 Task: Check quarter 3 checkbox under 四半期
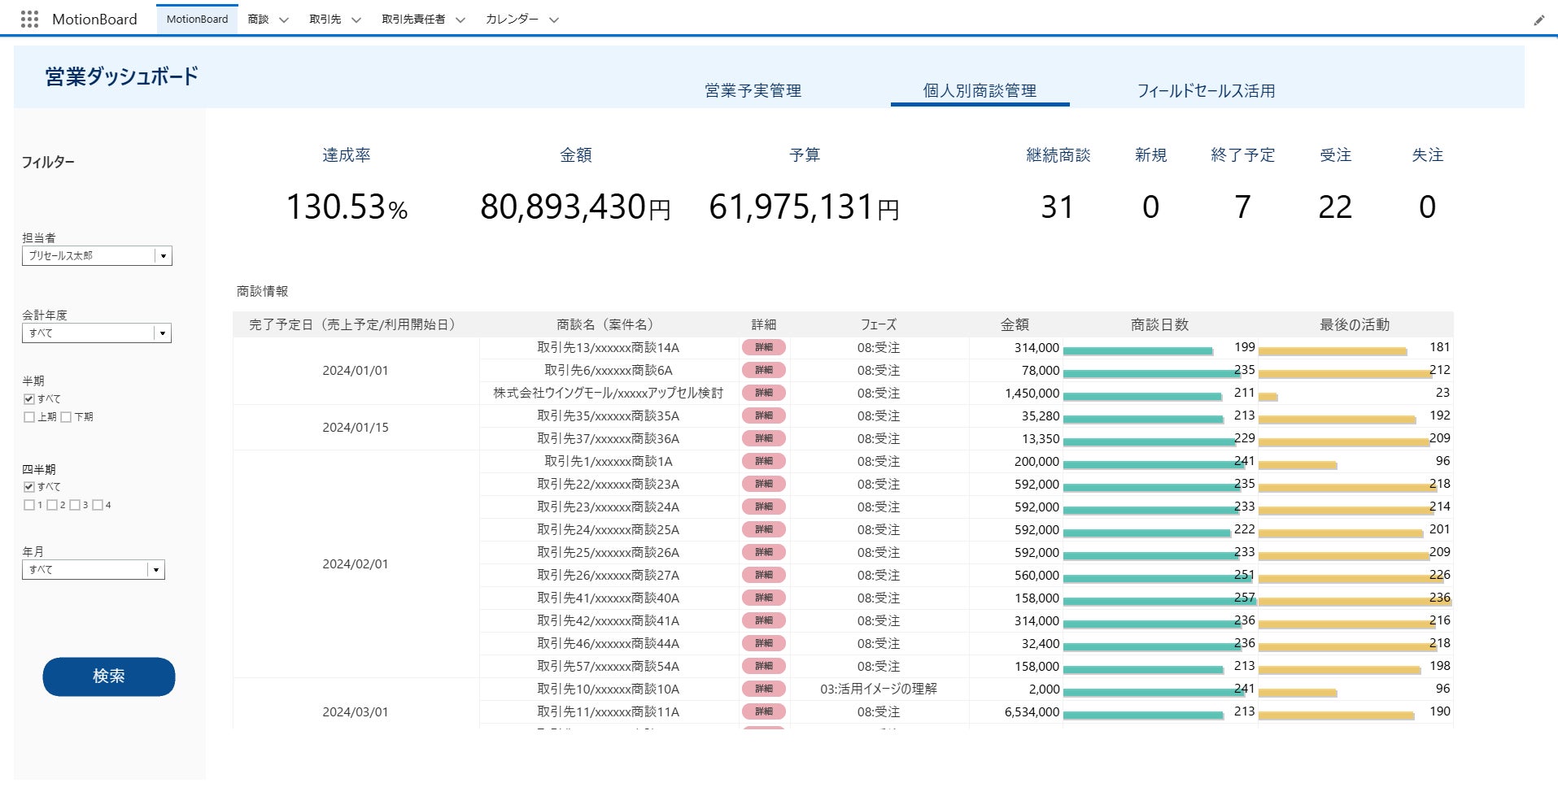pos(75,505)
